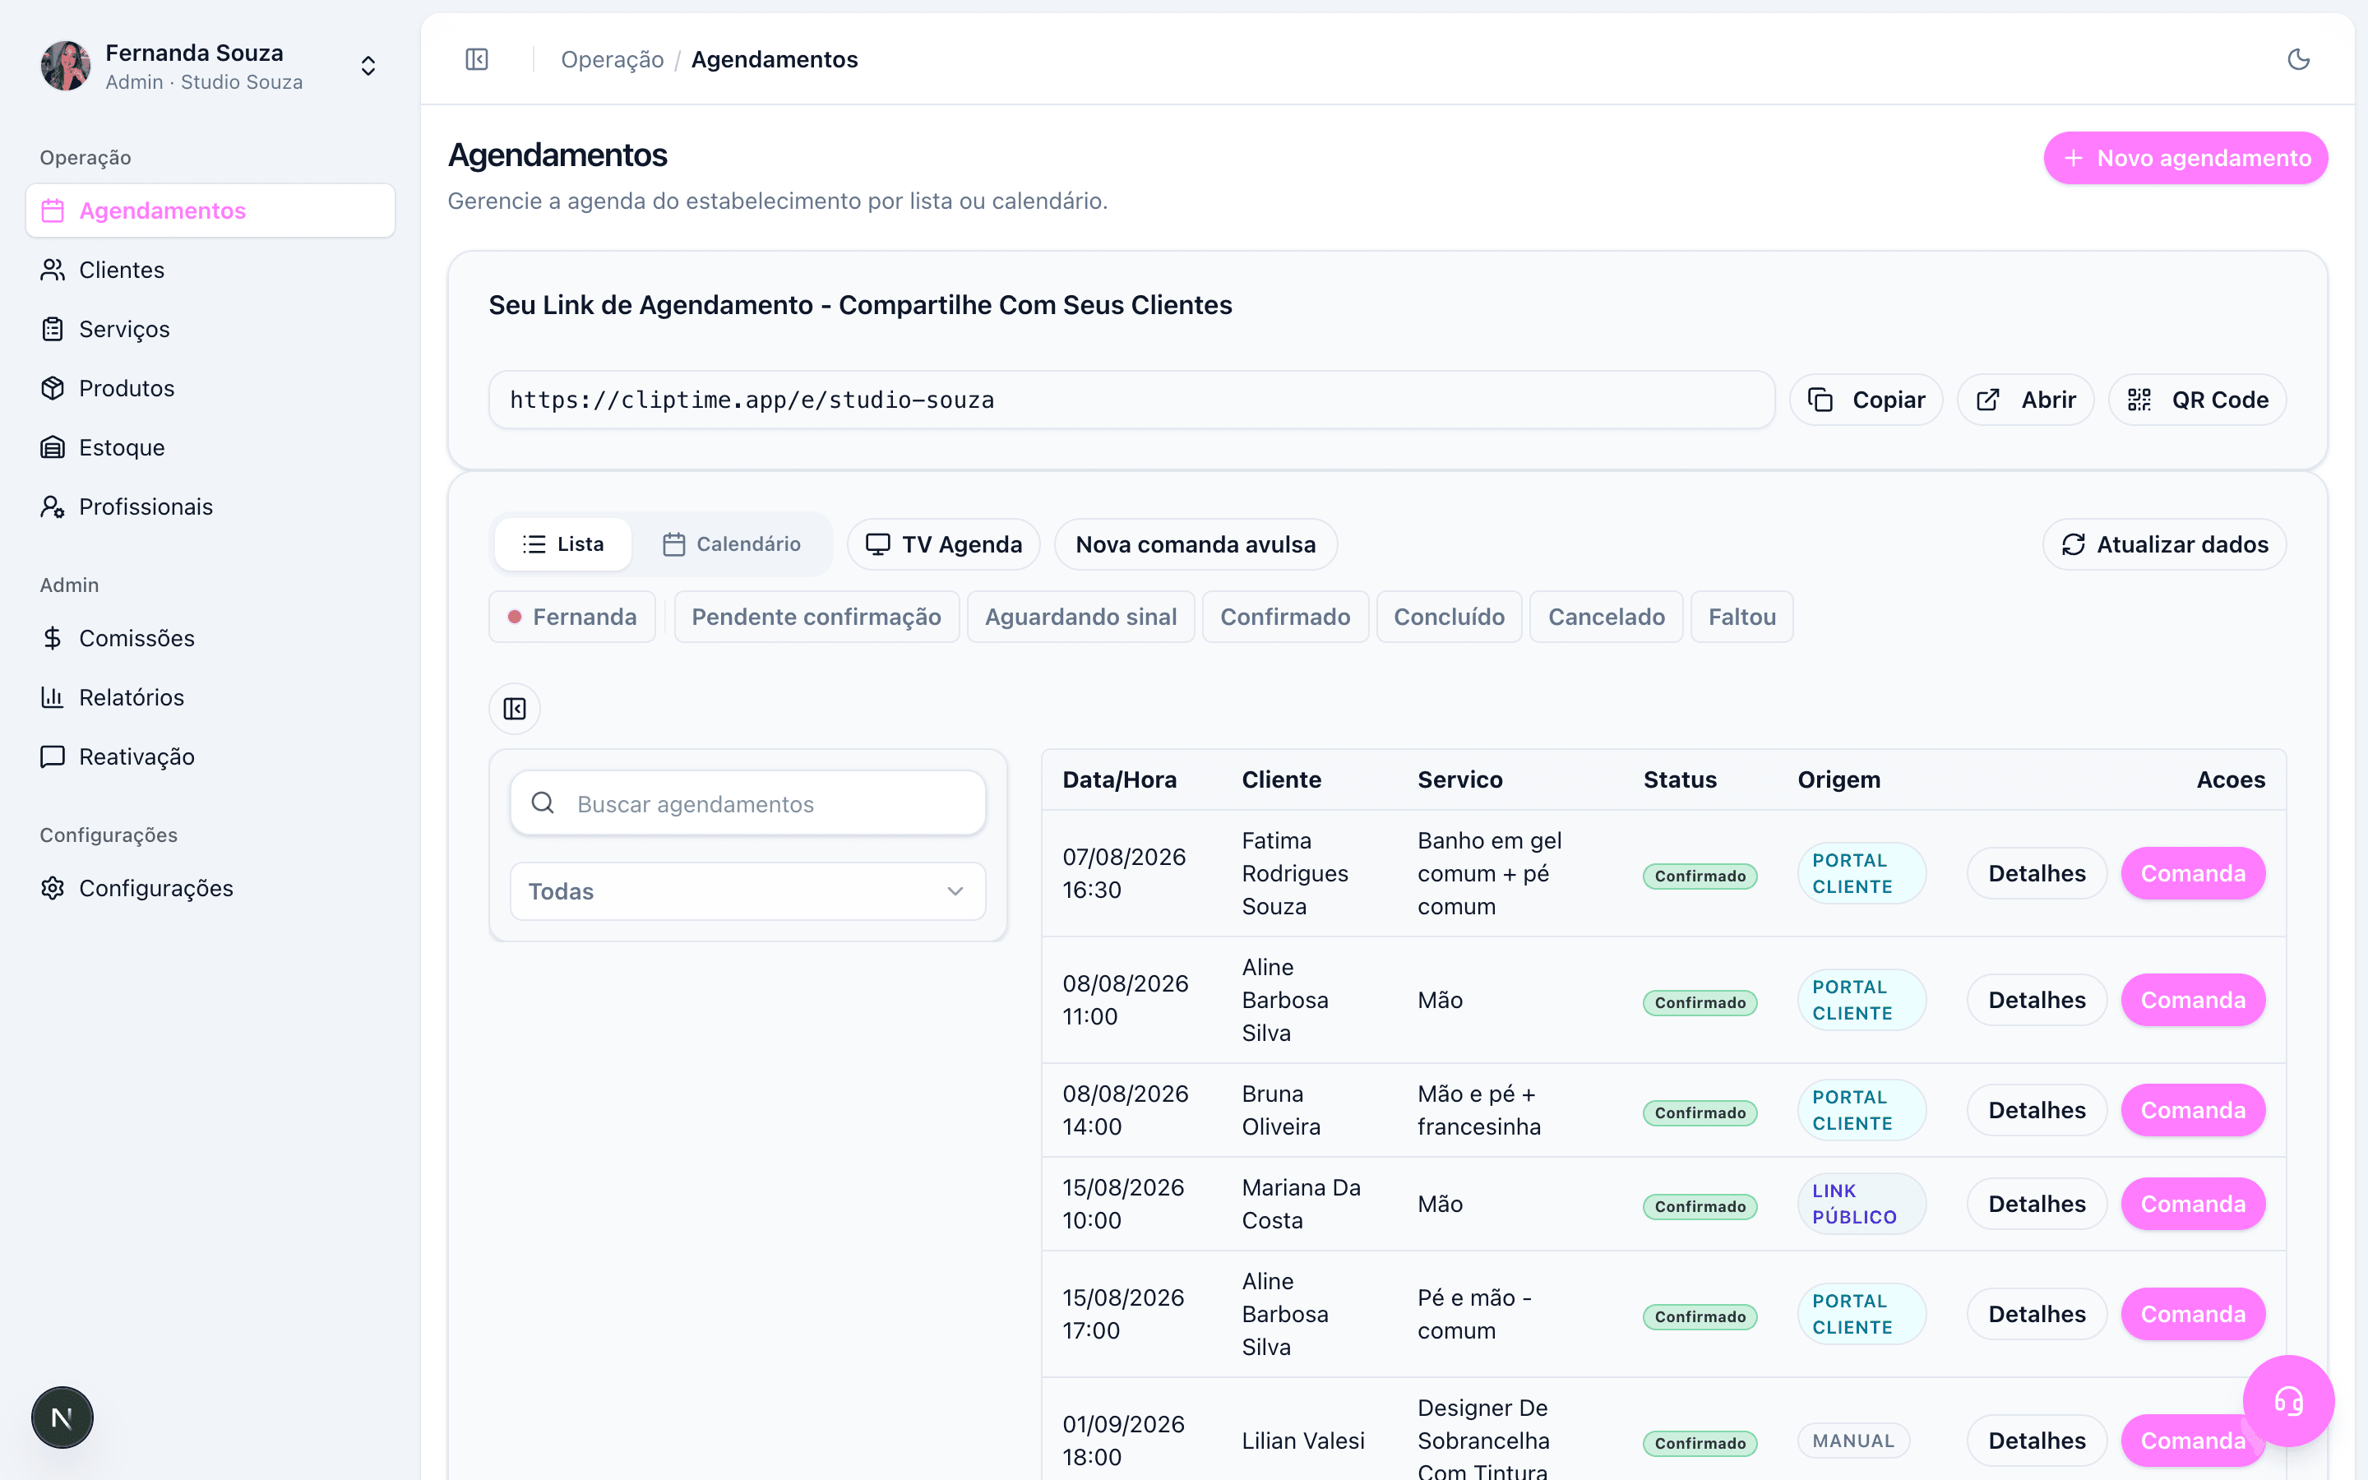Select Profissionais in the sidebar

coord(210,507)
